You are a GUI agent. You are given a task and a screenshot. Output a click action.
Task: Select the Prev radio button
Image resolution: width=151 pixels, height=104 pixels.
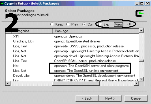point(68,24)
